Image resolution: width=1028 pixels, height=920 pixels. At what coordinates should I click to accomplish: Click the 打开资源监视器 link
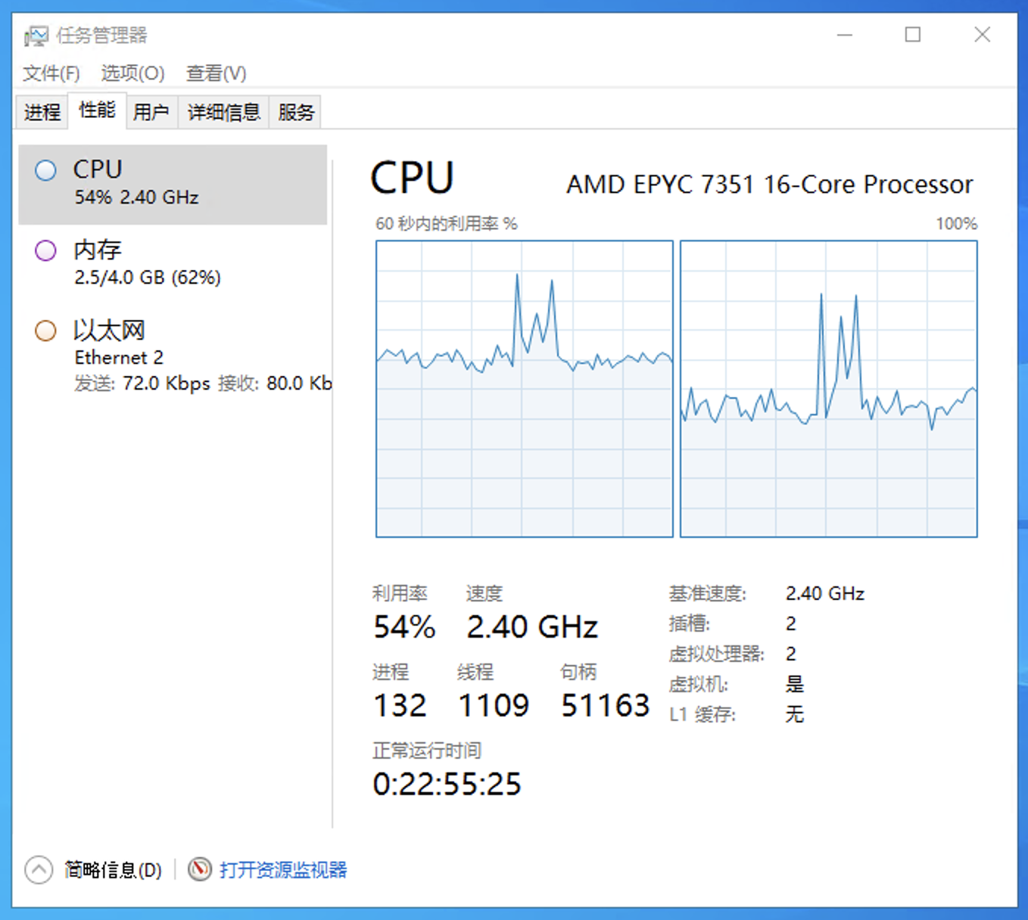[x=283, y=870]
